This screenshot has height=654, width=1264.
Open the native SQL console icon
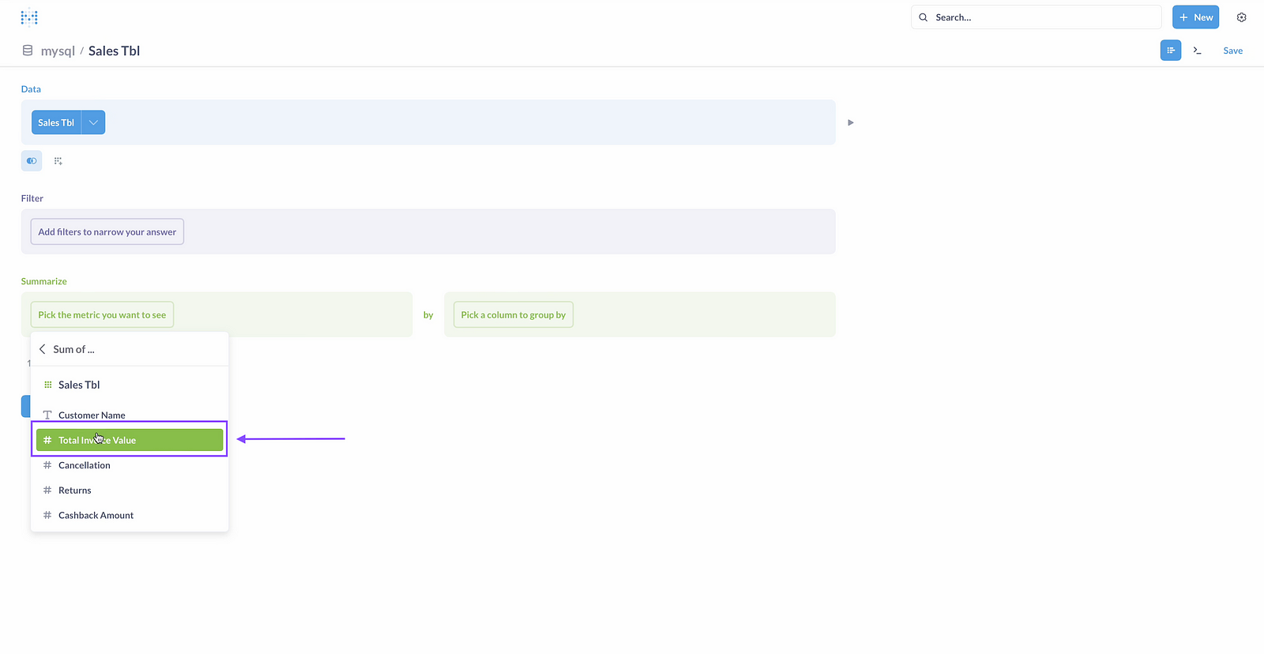coord(1198,51)
